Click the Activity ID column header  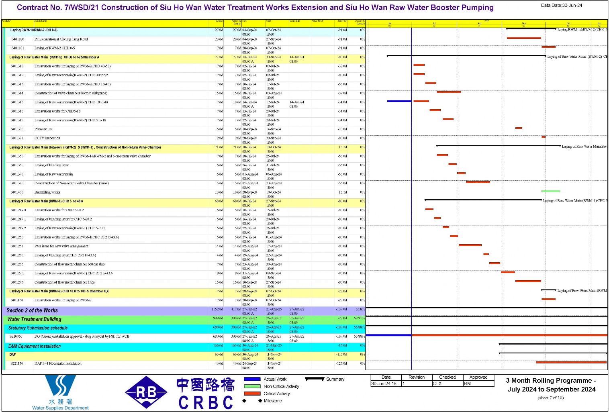tap(17, 22)
